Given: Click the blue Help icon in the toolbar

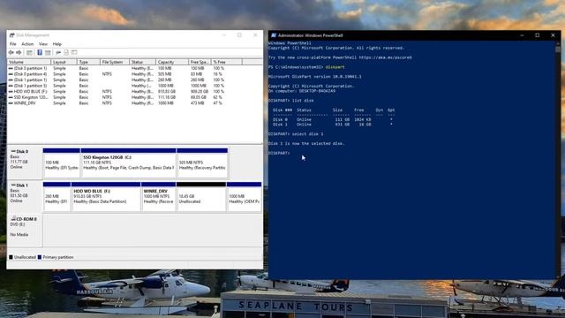Looking at the screenshot, I should (40, 53).
